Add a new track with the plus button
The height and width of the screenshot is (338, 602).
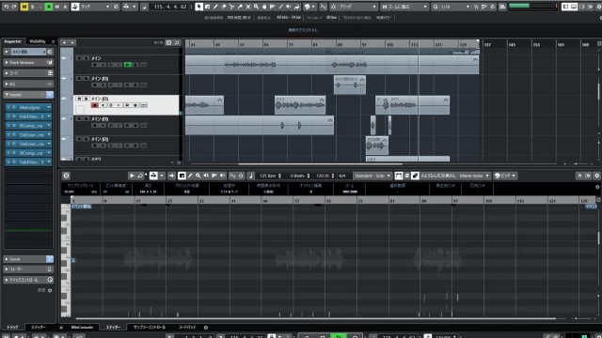pos(64,42)
